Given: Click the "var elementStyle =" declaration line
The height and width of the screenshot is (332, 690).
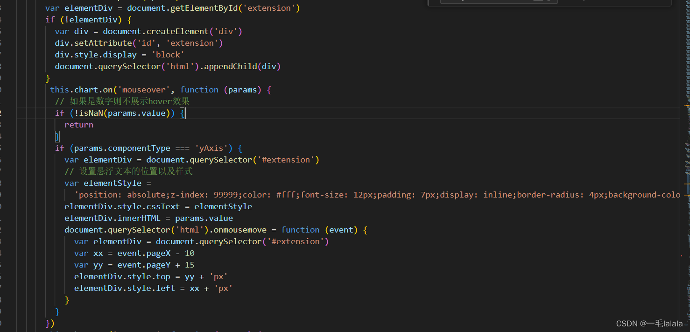Looking at the screenshot, I should coord(108,183).
